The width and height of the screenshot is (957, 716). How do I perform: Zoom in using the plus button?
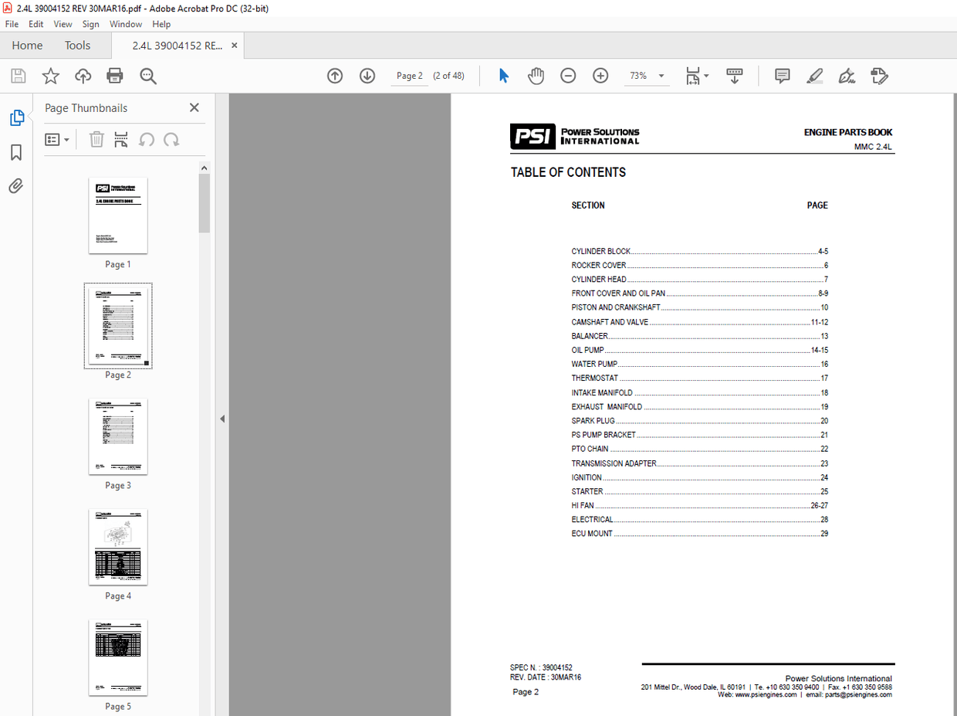click(600, 76)
